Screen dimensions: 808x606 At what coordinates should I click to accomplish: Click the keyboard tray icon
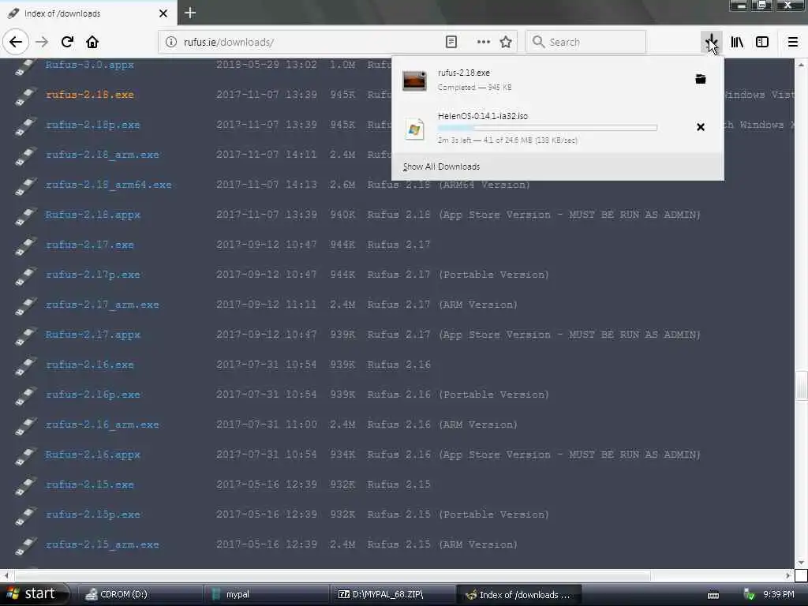713,595
